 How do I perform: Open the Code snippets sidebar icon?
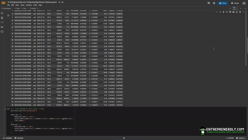pyautogui.click(x=2, y=22)
